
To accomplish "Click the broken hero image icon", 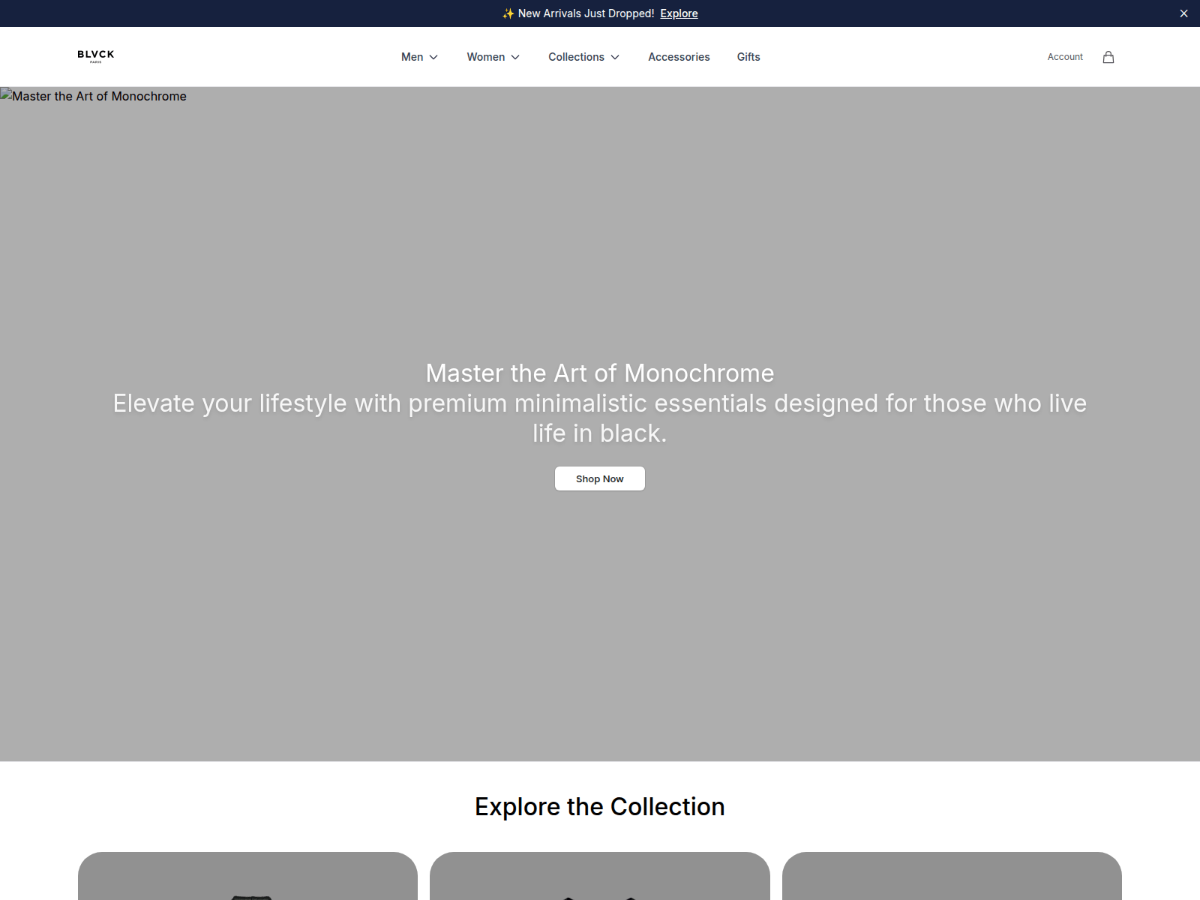I will click(6, 94).
